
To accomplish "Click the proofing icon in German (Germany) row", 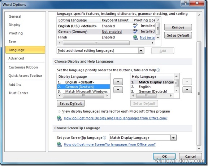I will point(135,31).
